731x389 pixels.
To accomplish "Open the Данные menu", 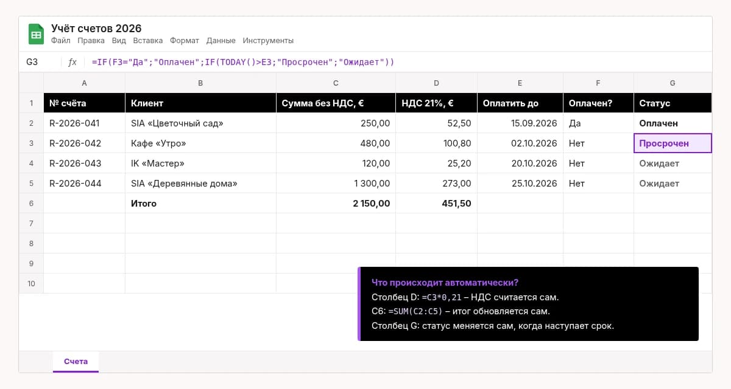I will click(221, 41).
